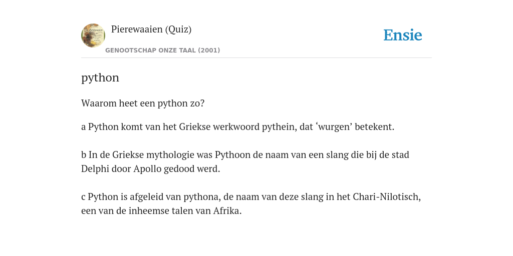Click the Pierewaaien round book cover avatar
The width and height of the screenshot is (513, 256).
[x=93, y=35]
